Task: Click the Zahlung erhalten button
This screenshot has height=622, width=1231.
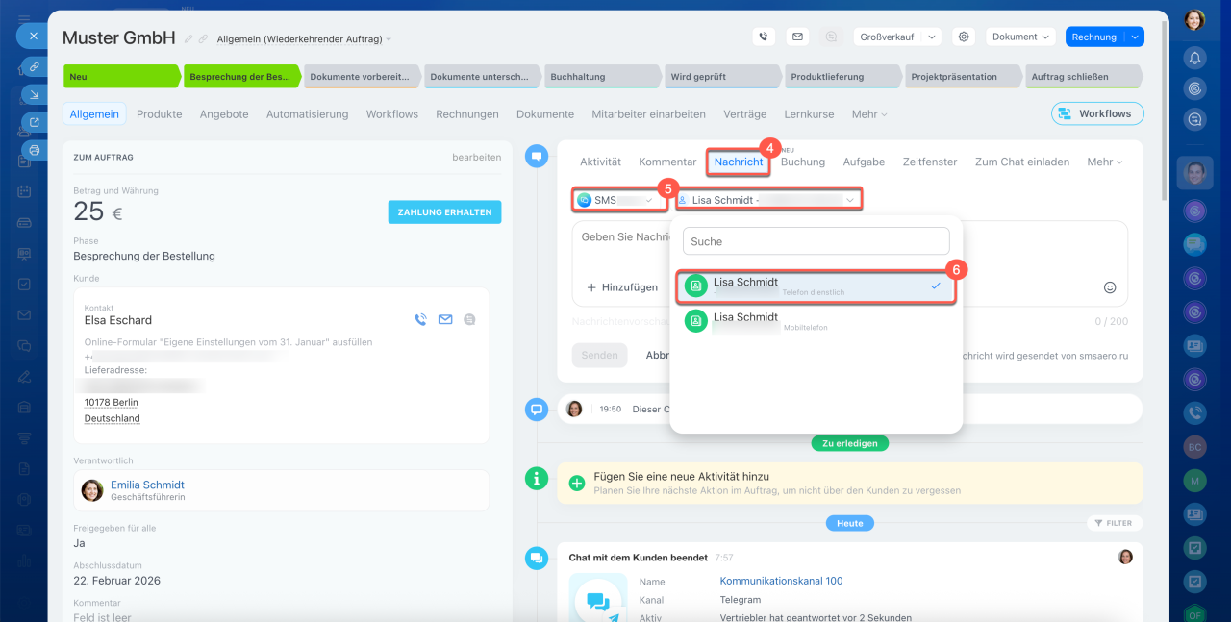Action: coord(444,212)
